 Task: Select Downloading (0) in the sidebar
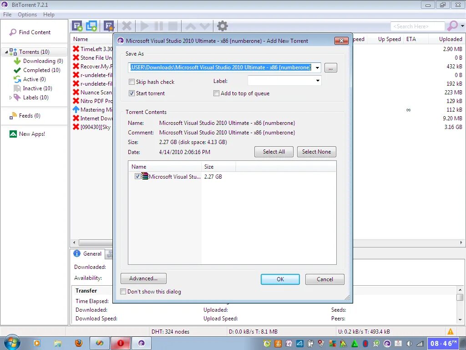coord(38,61)
